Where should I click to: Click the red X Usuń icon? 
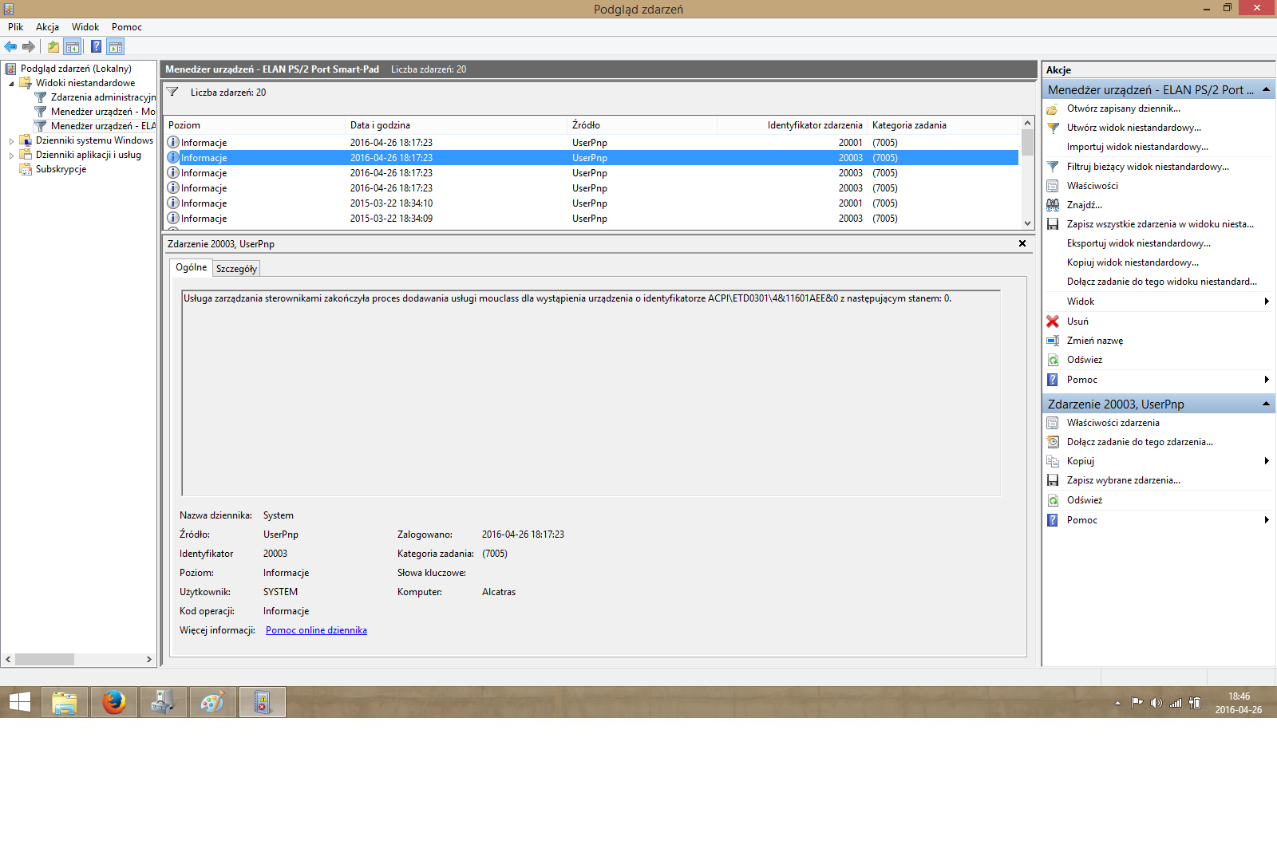pos(1053,322)
